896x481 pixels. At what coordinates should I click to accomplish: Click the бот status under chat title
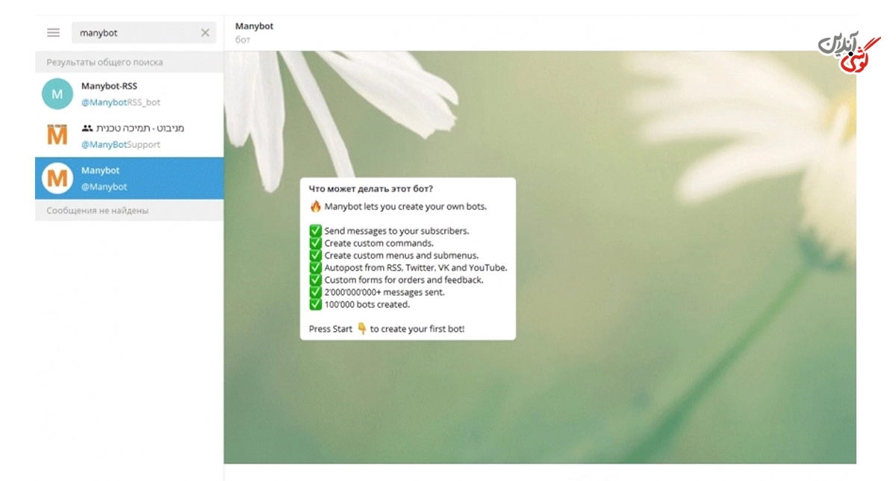coord(243,40)
